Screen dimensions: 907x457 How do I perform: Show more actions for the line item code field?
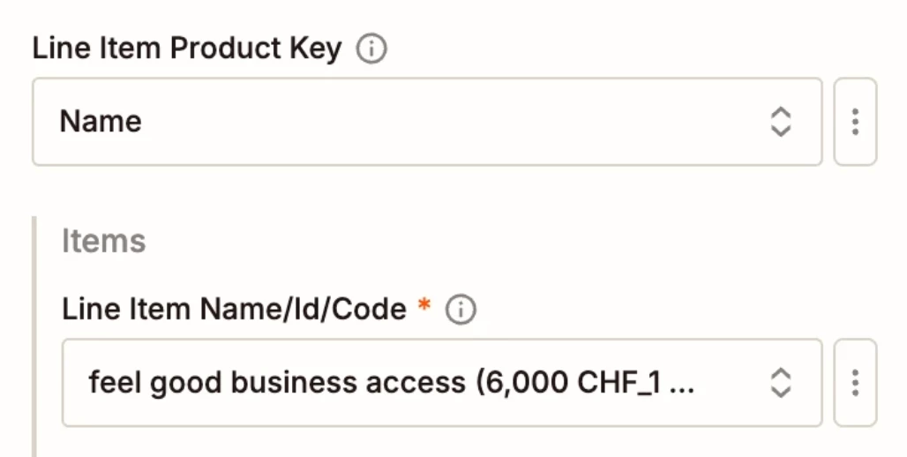click(855, 383)
